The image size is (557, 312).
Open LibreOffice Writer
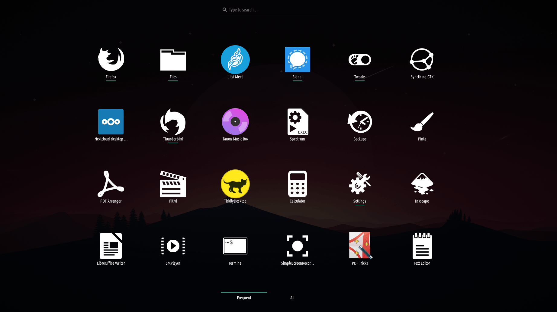coord(111,246)
